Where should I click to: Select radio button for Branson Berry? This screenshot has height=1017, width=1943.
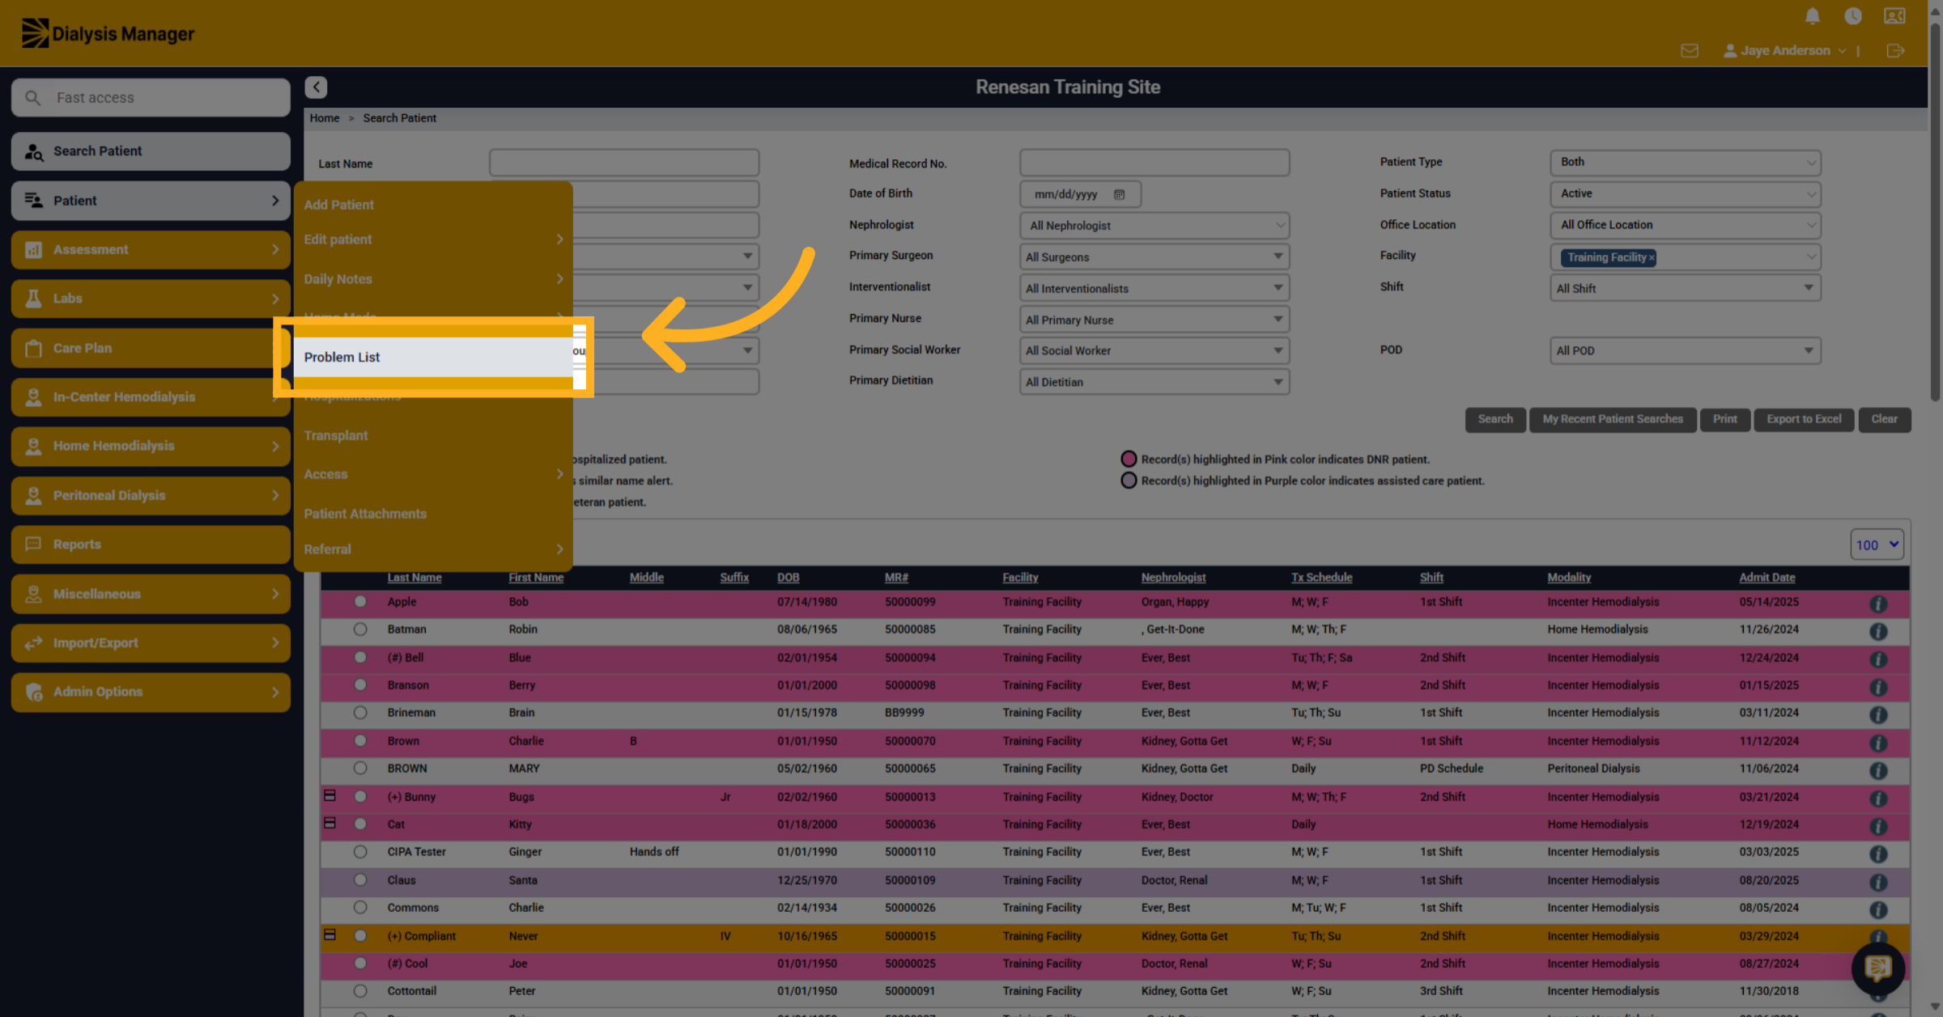(x=360, y=684)
